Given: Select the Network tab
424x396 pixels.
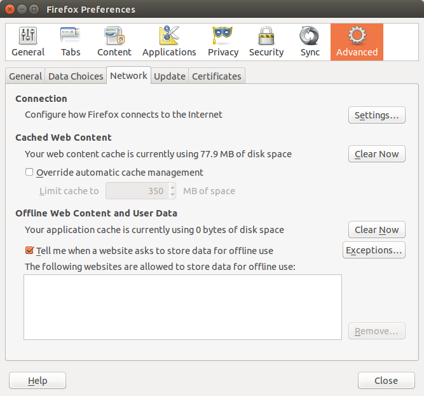Looking at the screenshot, I should click(x=128, y=76).
